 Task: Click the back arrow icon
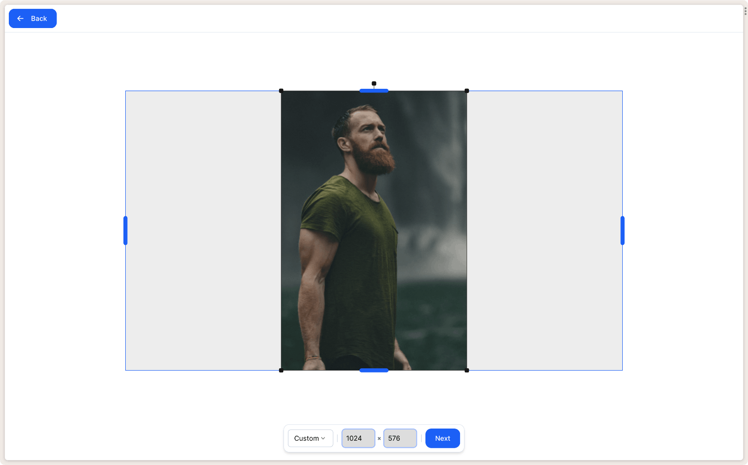click(x=21, y=19)
